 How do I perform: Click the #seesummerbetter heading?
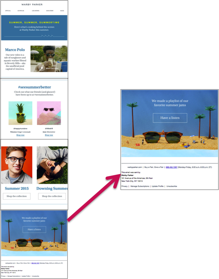(x=35, y=87)
